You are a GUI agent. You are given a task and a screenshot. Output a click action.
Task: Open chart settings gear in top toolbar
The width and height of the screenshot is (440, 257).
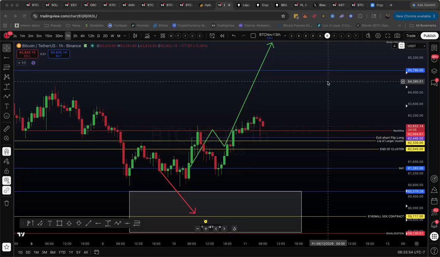[378, 36]
